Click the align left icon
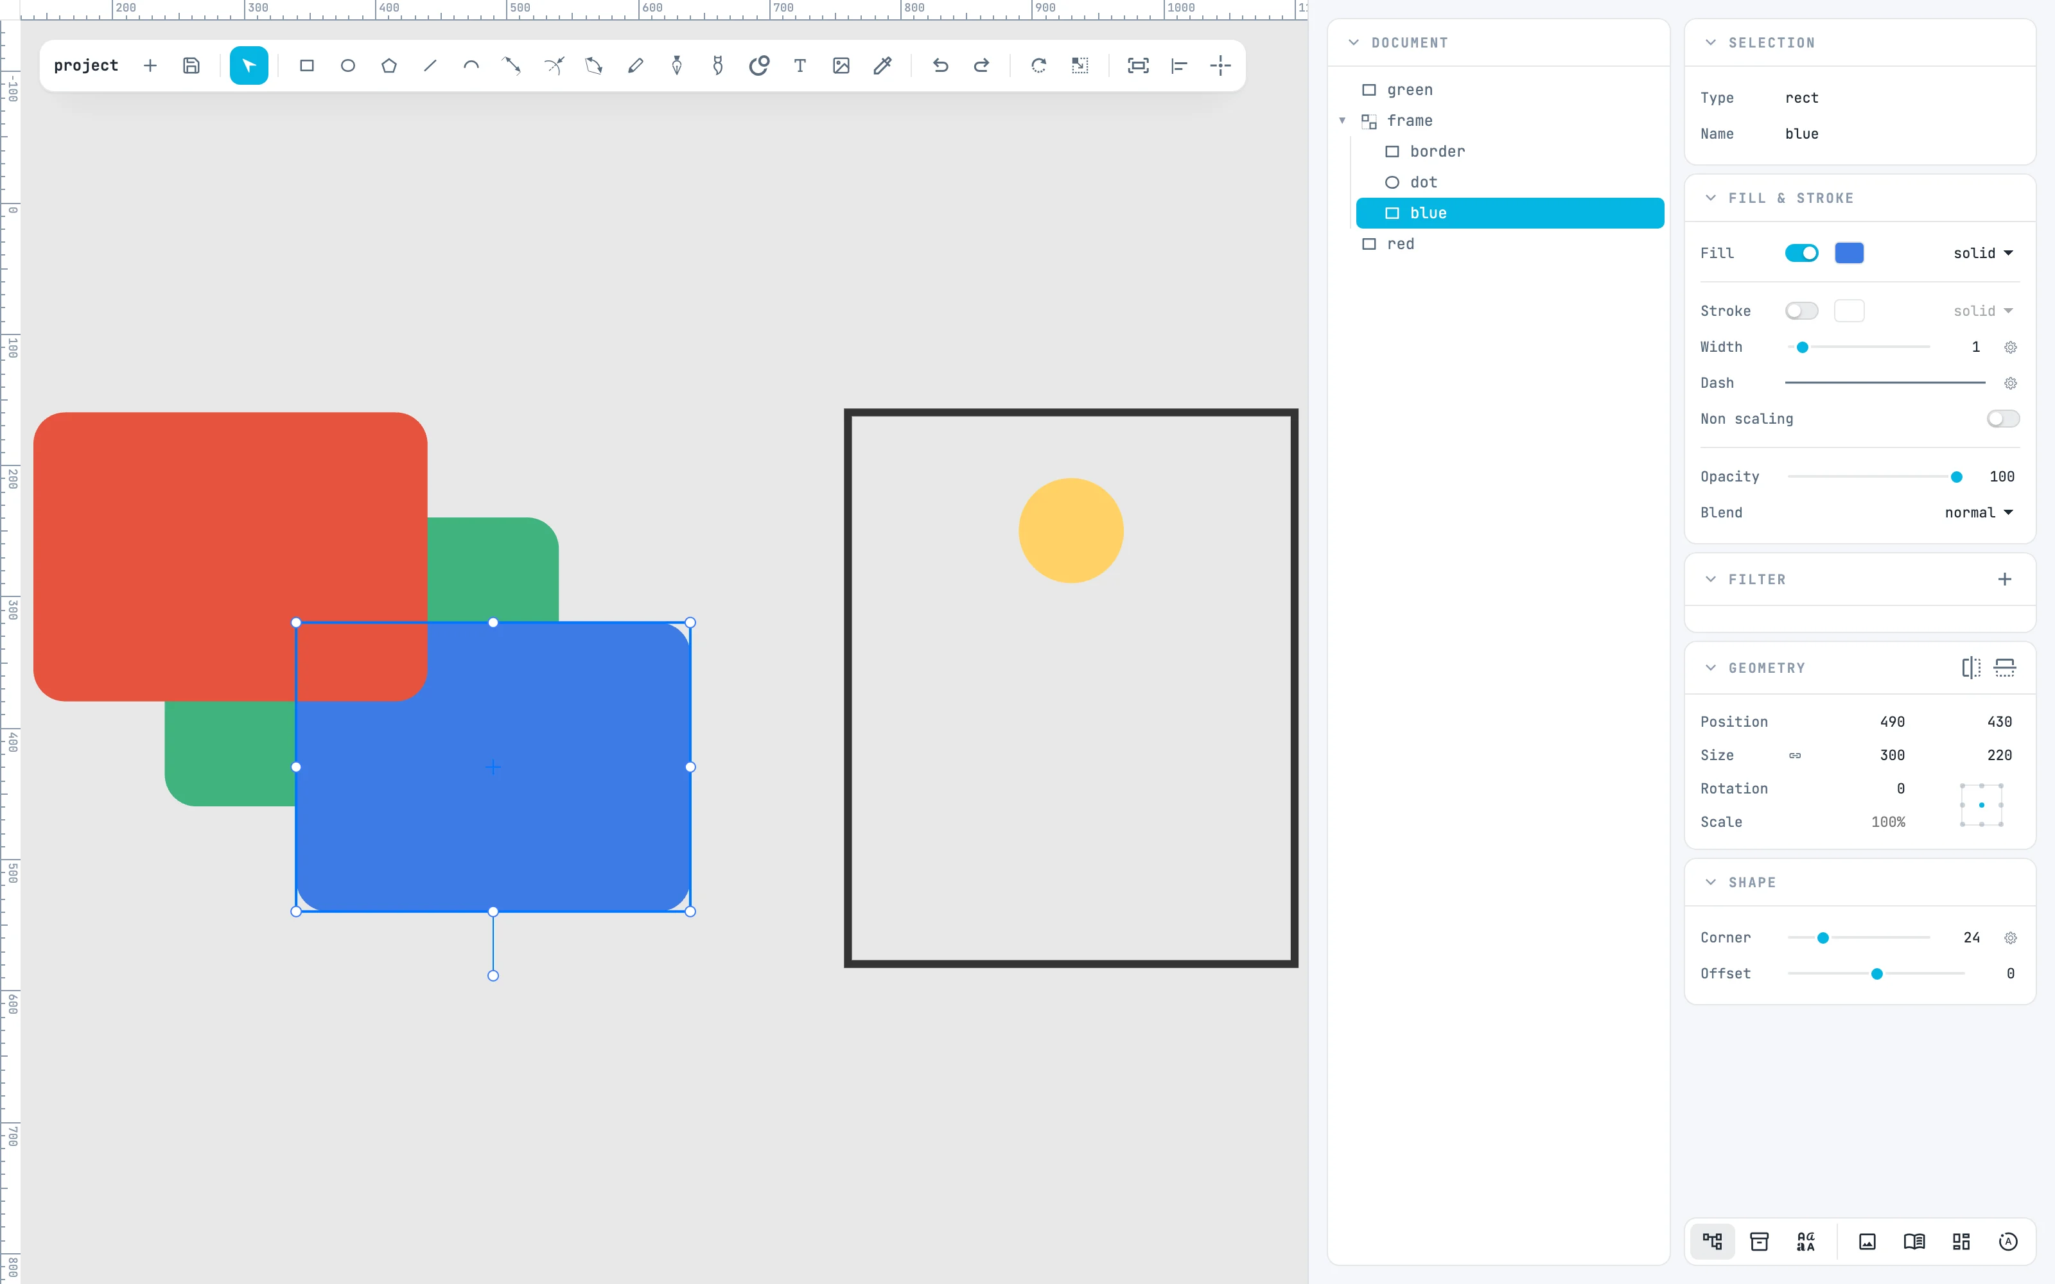Viewport: 2055px width, 1284px height. pyautogui.click(x=1178, y=65)
